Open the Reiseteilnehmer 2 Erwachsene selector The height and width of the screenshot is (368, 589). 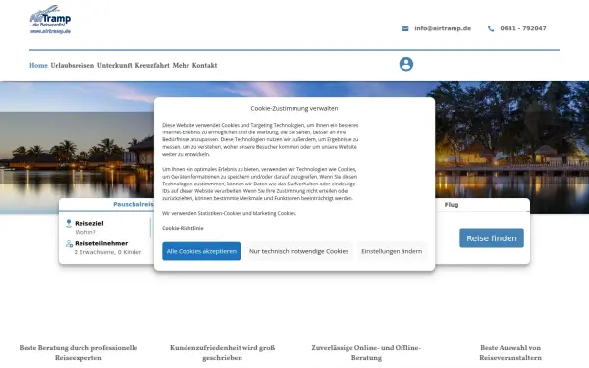(x=107, y=248)
